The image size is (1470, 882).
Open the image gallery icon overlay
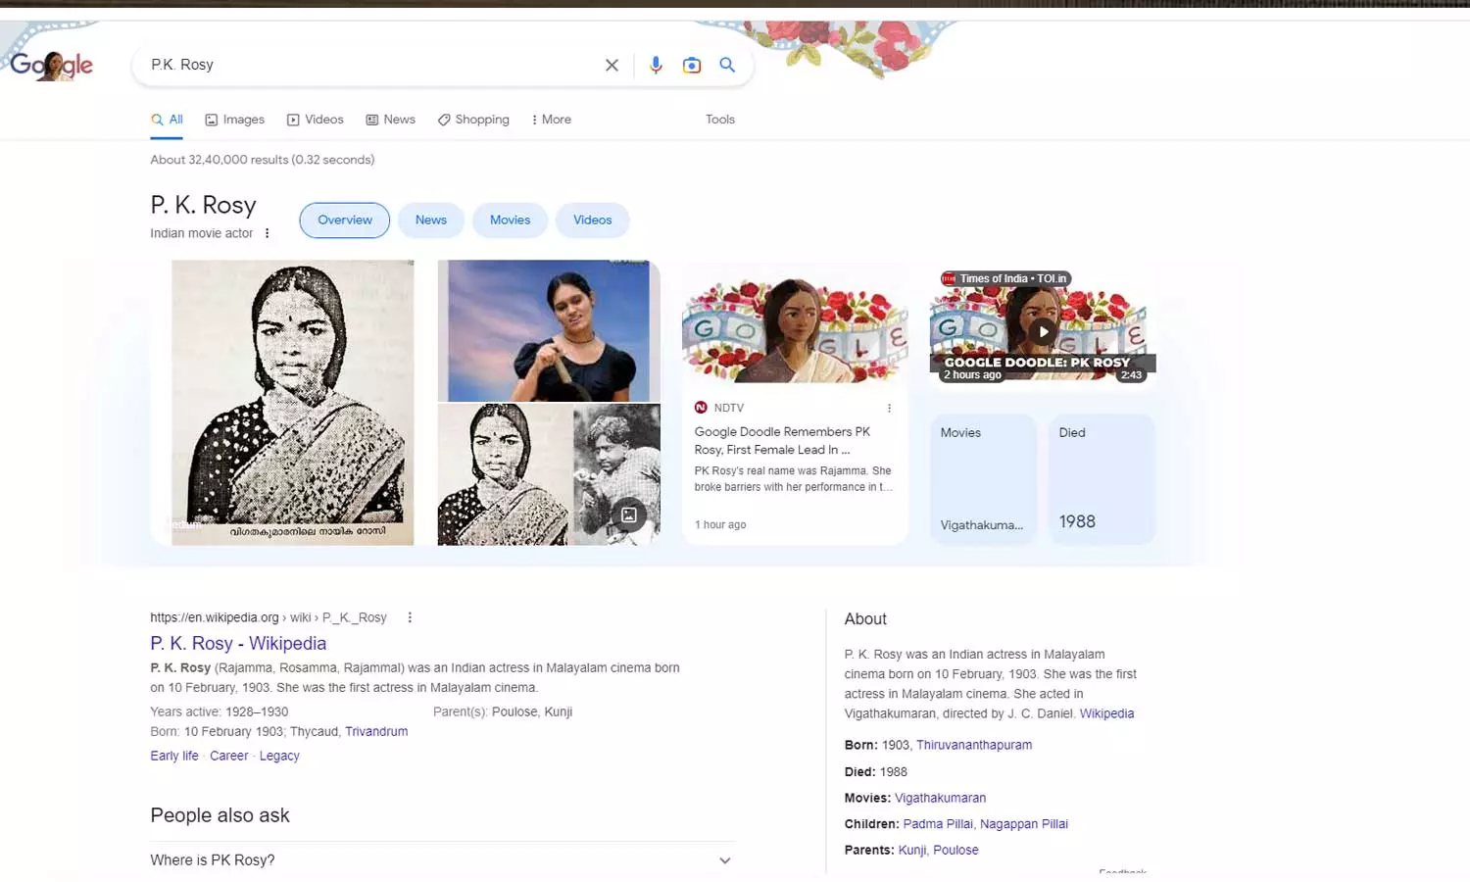(x=629, y=514)
